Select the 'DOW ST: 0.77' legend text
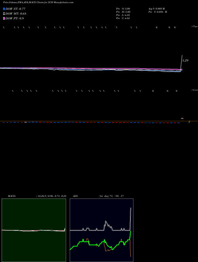The height and width of the screenshot is (262, 198). [x=15, y=9]
